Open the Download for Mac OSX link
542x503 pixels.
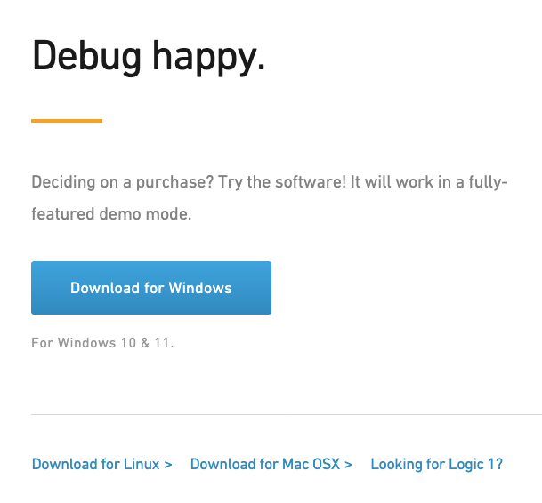[271, 464]
